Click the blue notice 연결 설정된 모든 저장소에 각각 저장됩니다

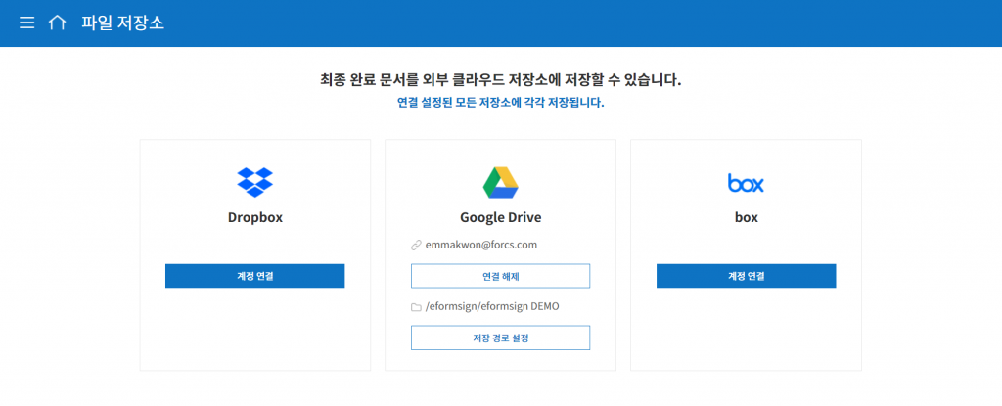500,103
